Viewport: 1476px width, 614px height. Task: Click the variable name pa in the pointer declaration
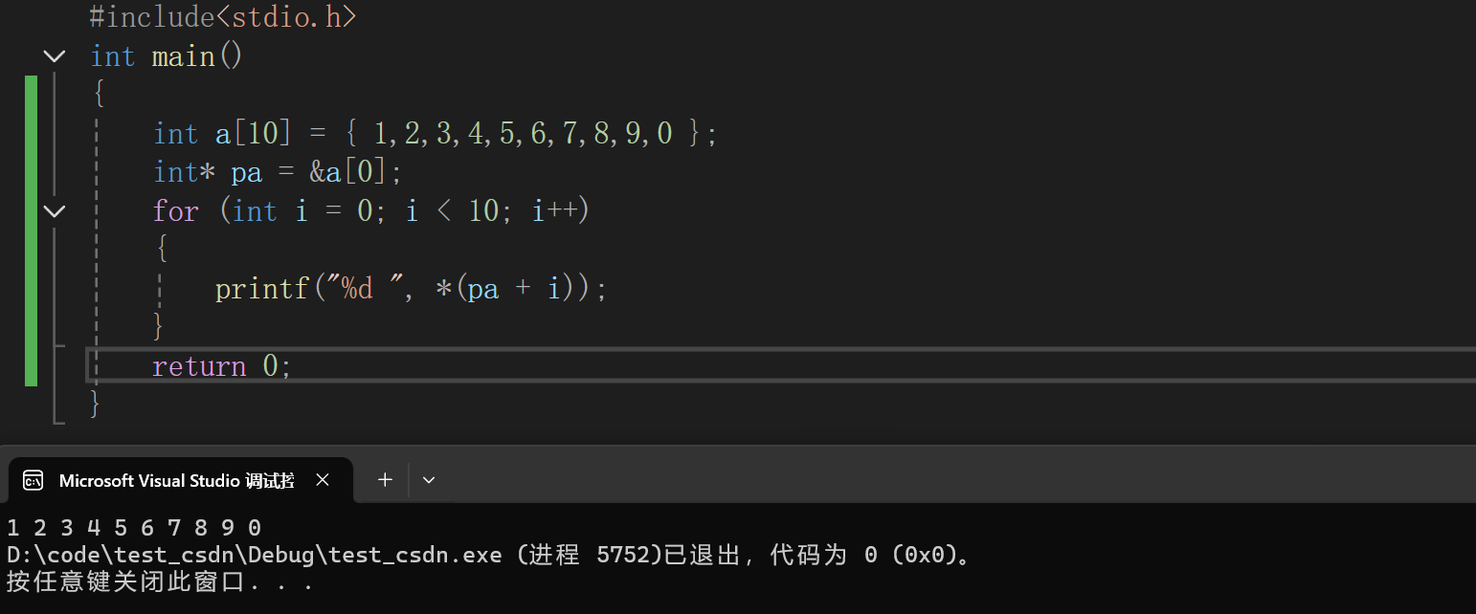click(x=246, y=171)
